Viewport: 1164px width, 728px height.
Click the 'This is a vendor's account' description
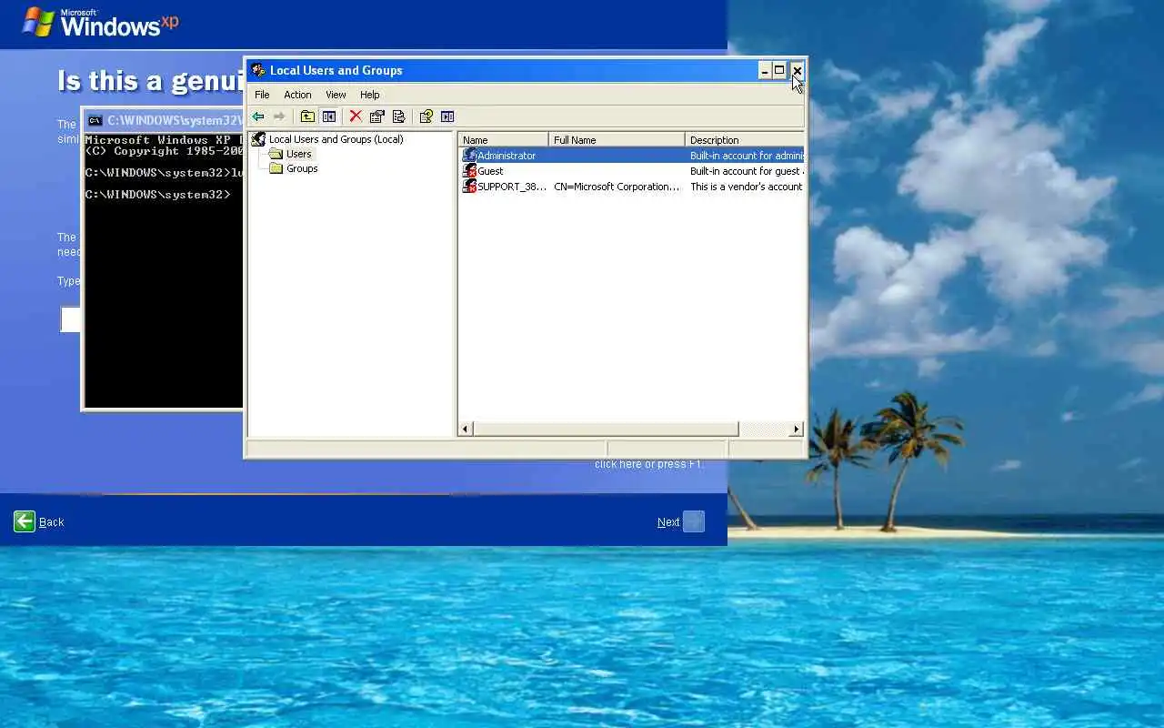point(746,187)
